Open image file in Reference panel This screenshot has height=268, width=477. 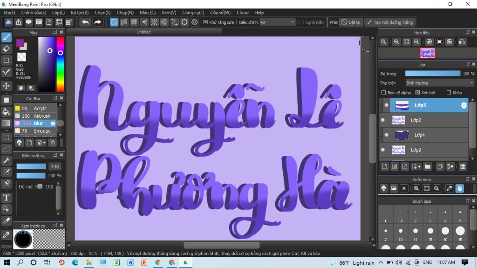coord(394,188)
